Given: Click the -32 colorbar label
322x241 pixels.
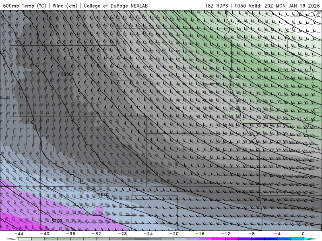Looking at the screenshot, I should (97, 234).
